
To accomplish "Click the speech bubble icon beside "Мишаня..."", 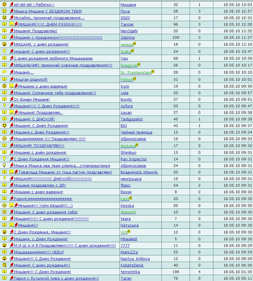I will [4, 72].
